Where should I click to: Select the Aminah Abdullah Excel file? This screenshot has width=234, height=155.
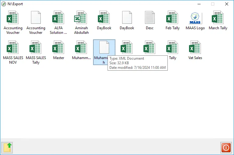[81, 18]
